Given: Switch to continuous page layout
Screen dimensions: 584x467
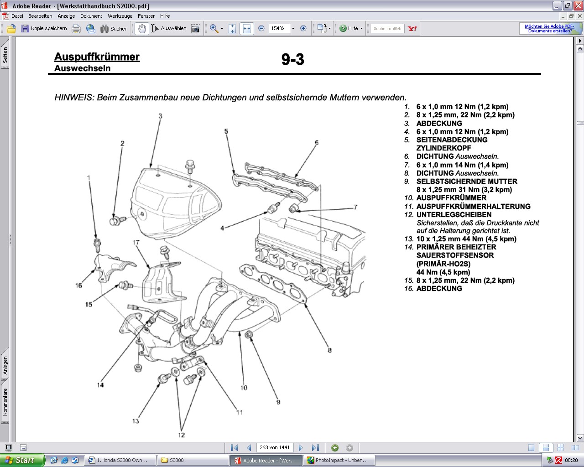Looking at the screenshot, I should click(x=545, y=448).
